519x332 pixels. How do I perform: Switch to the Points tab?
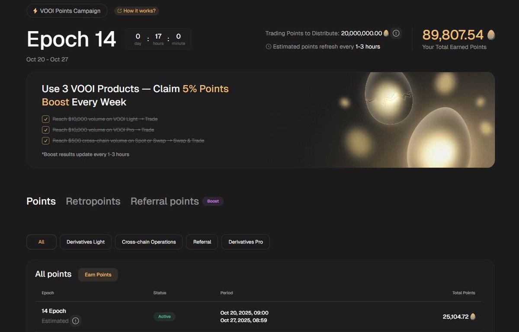coord(41,201)
